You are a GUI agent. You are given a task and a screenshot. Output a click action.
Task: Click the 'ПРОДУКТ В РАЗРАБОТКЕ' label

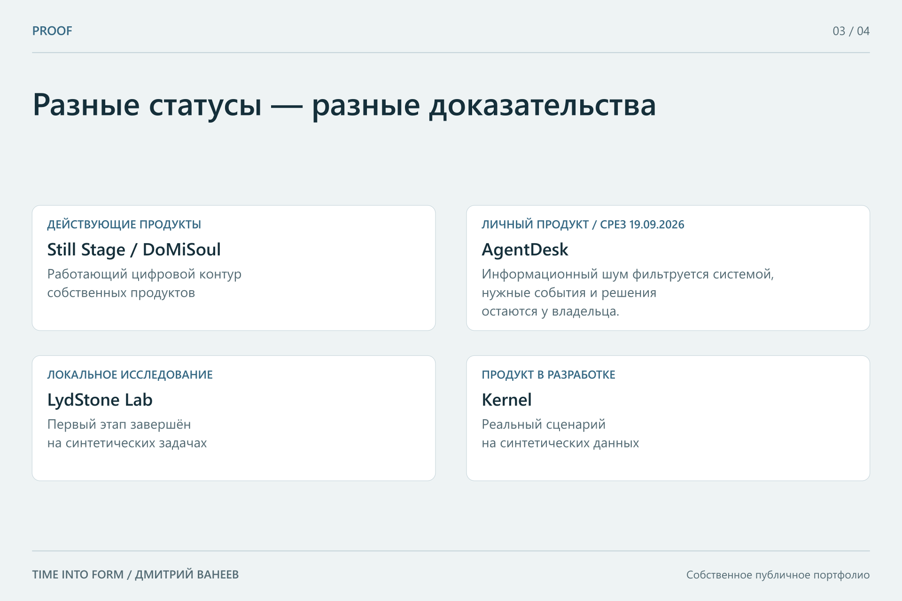point(548,375)
